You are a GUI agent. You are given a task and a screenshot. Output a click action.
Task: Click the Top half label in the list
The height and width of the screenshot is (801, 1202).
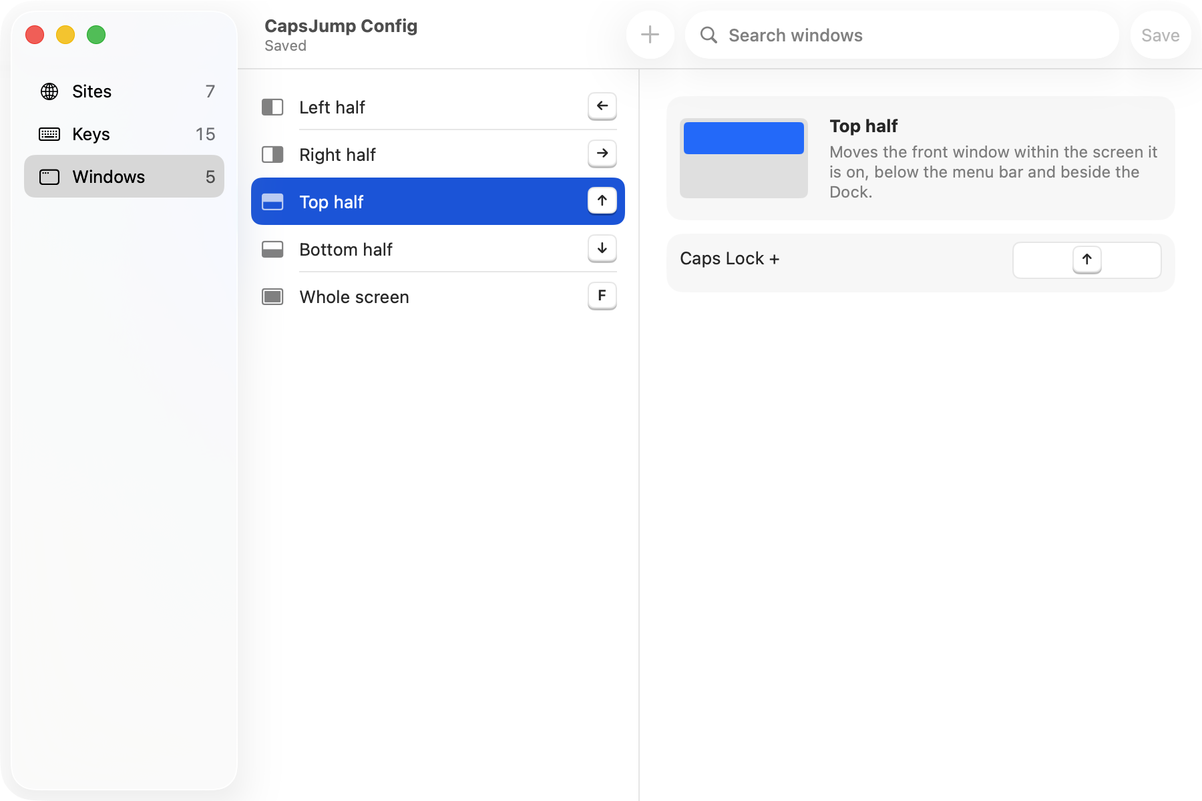coord(331,202)
